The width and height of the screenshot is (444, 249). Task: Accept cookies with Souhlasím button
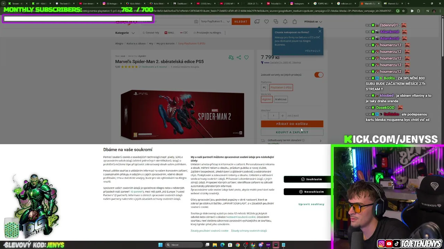pos(307,179)
